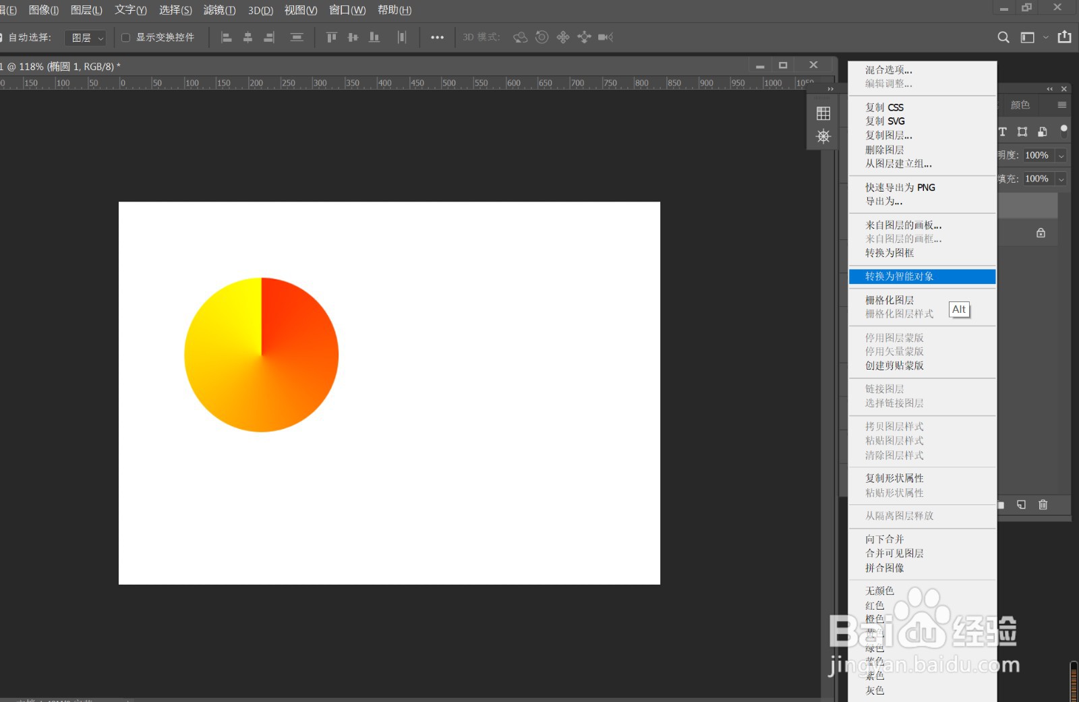Open the 帮助(H) menu
This screenshot has height=702, width=1079.
pyautogui.click(x=395, y=10)
